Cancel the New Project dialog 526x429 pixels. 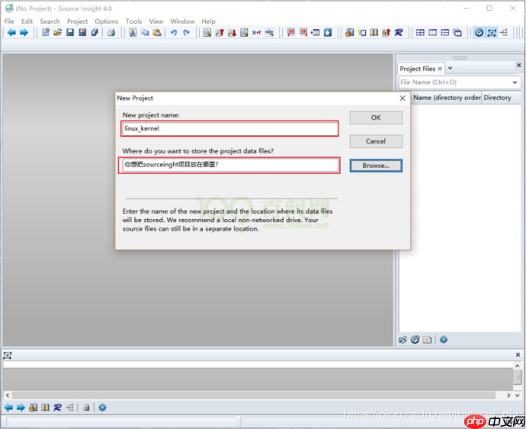tap(376, 141)
